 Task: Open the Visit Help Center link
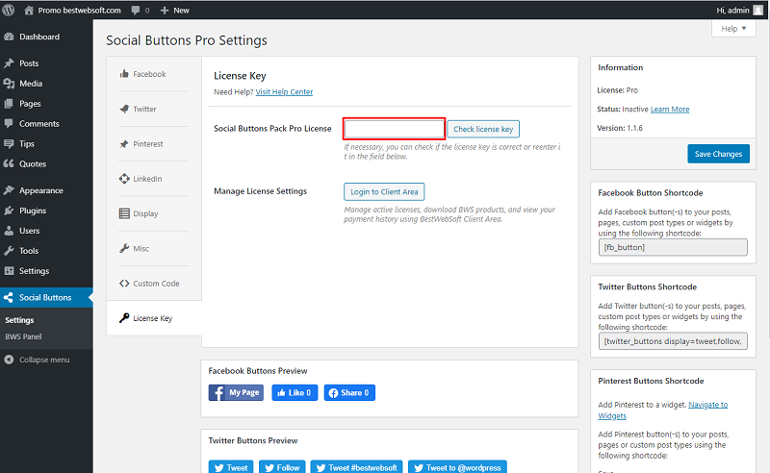coord(284,91)
